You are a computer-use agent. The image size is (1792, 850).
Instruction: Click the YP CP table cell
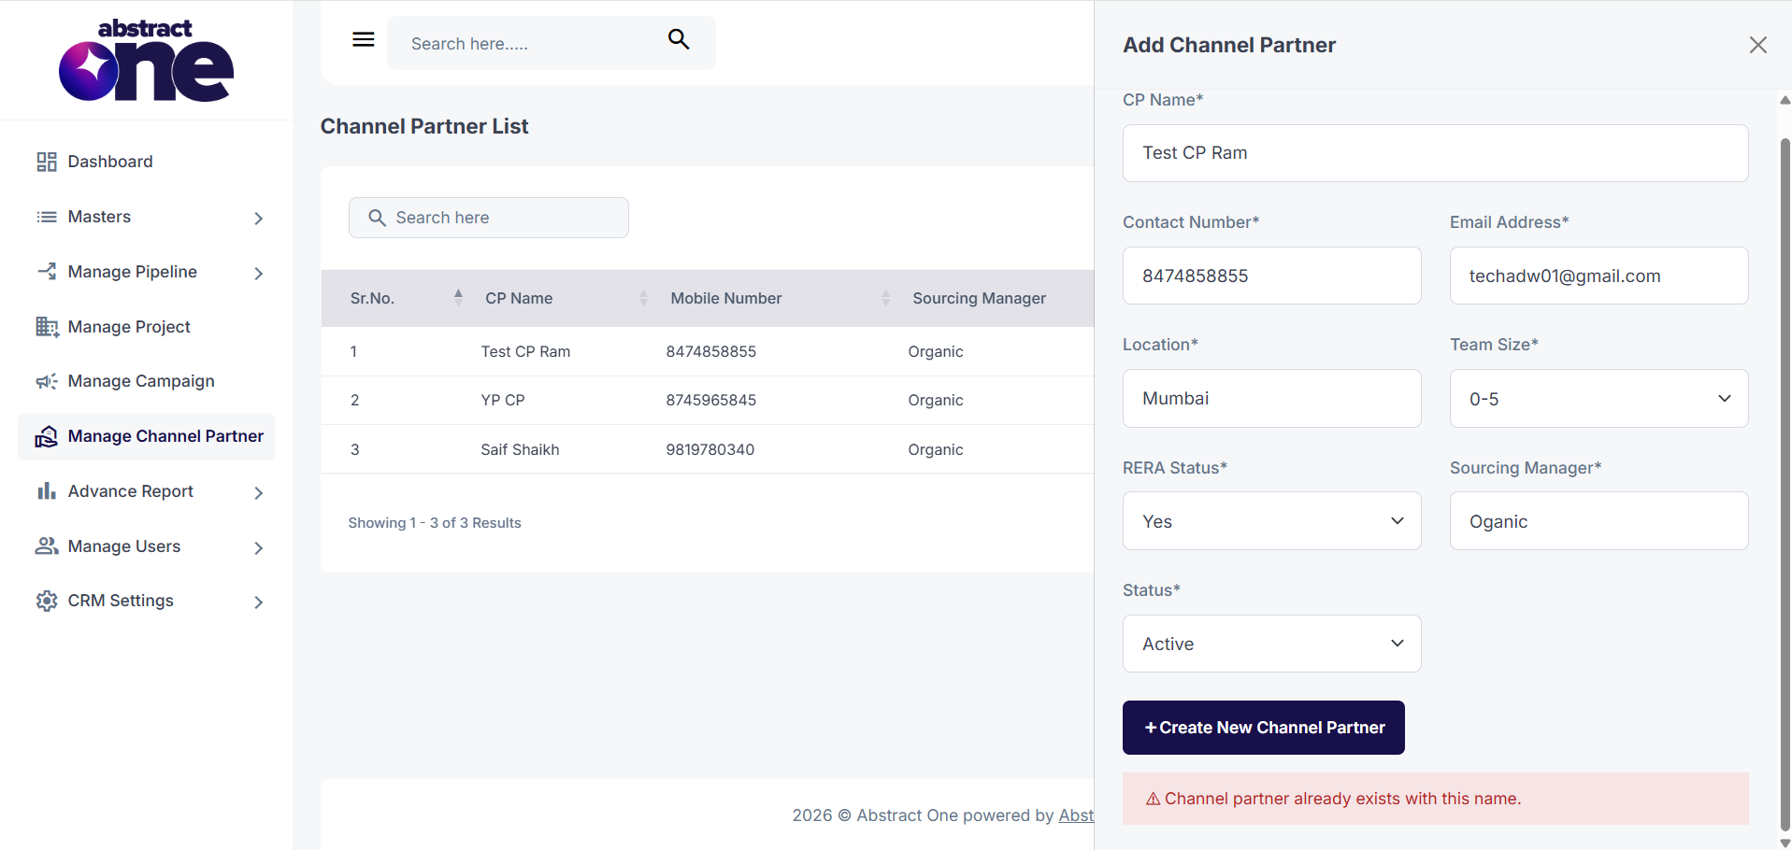tap(503, 400)
